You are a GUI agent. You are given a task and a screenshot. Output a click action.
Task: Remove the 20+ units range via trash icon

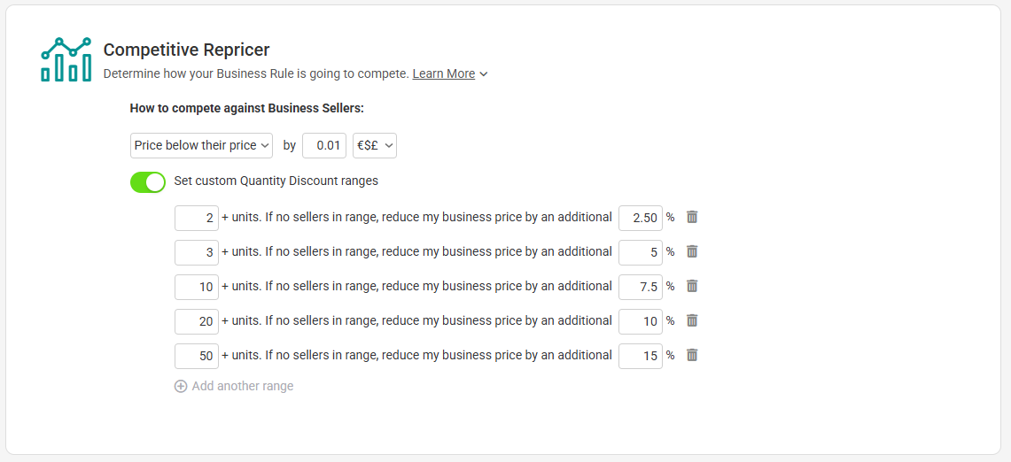click(692, 320)
